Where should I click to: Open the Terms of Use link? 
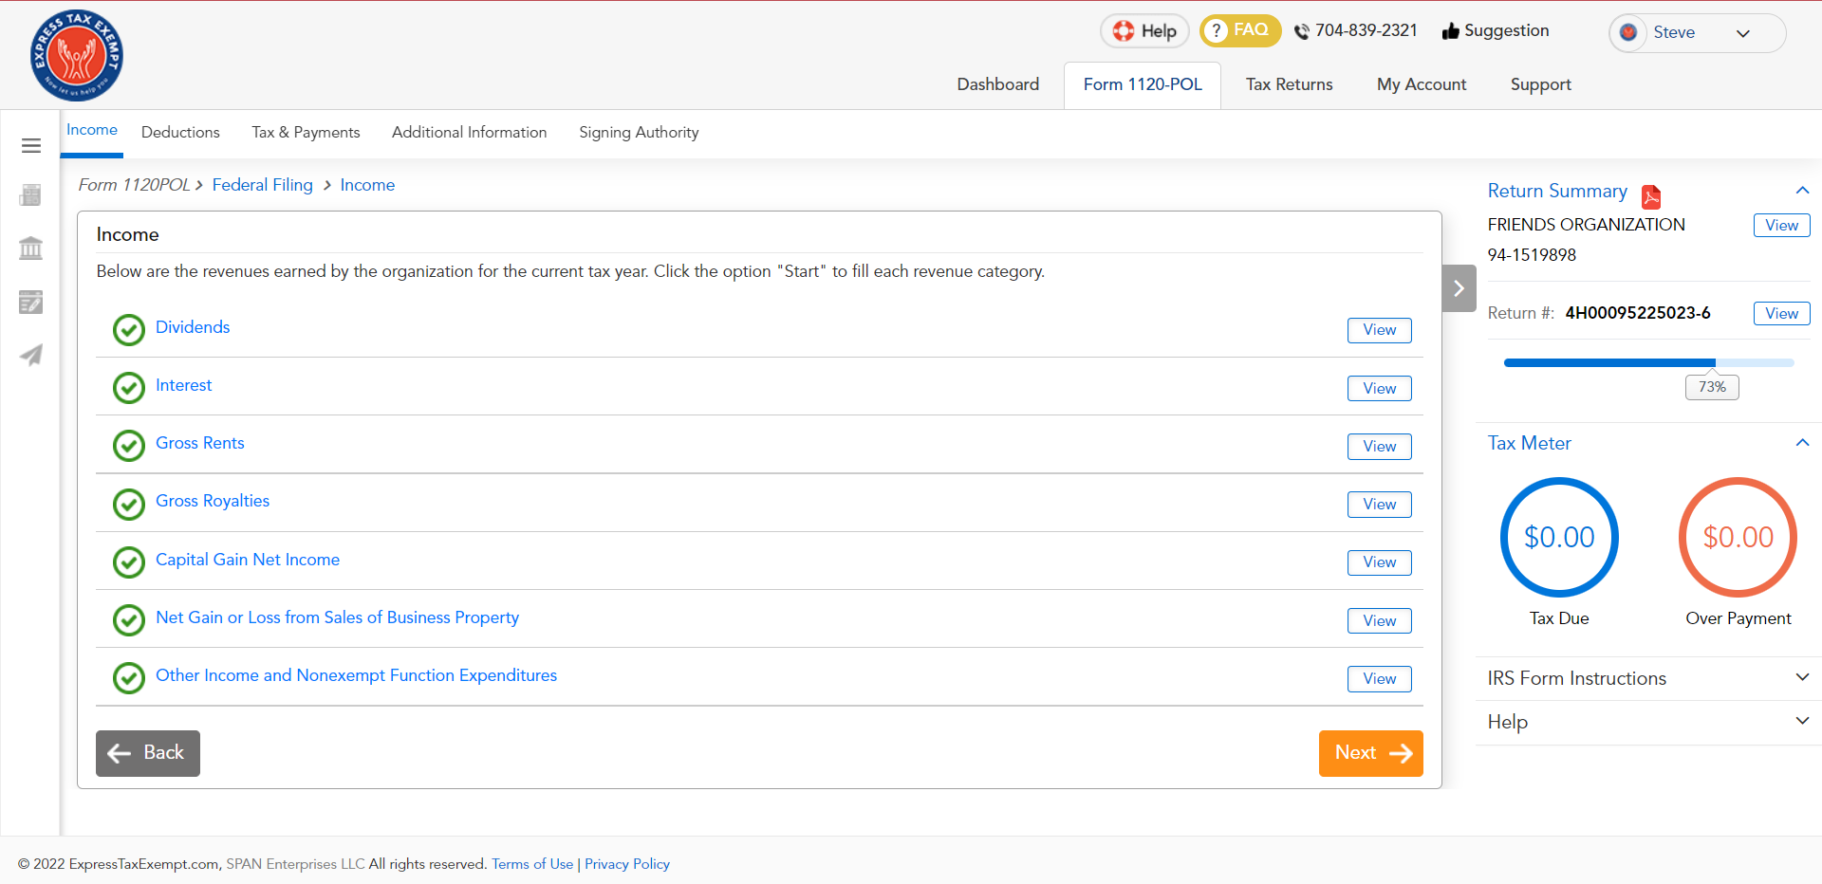(x=532, y=864)
